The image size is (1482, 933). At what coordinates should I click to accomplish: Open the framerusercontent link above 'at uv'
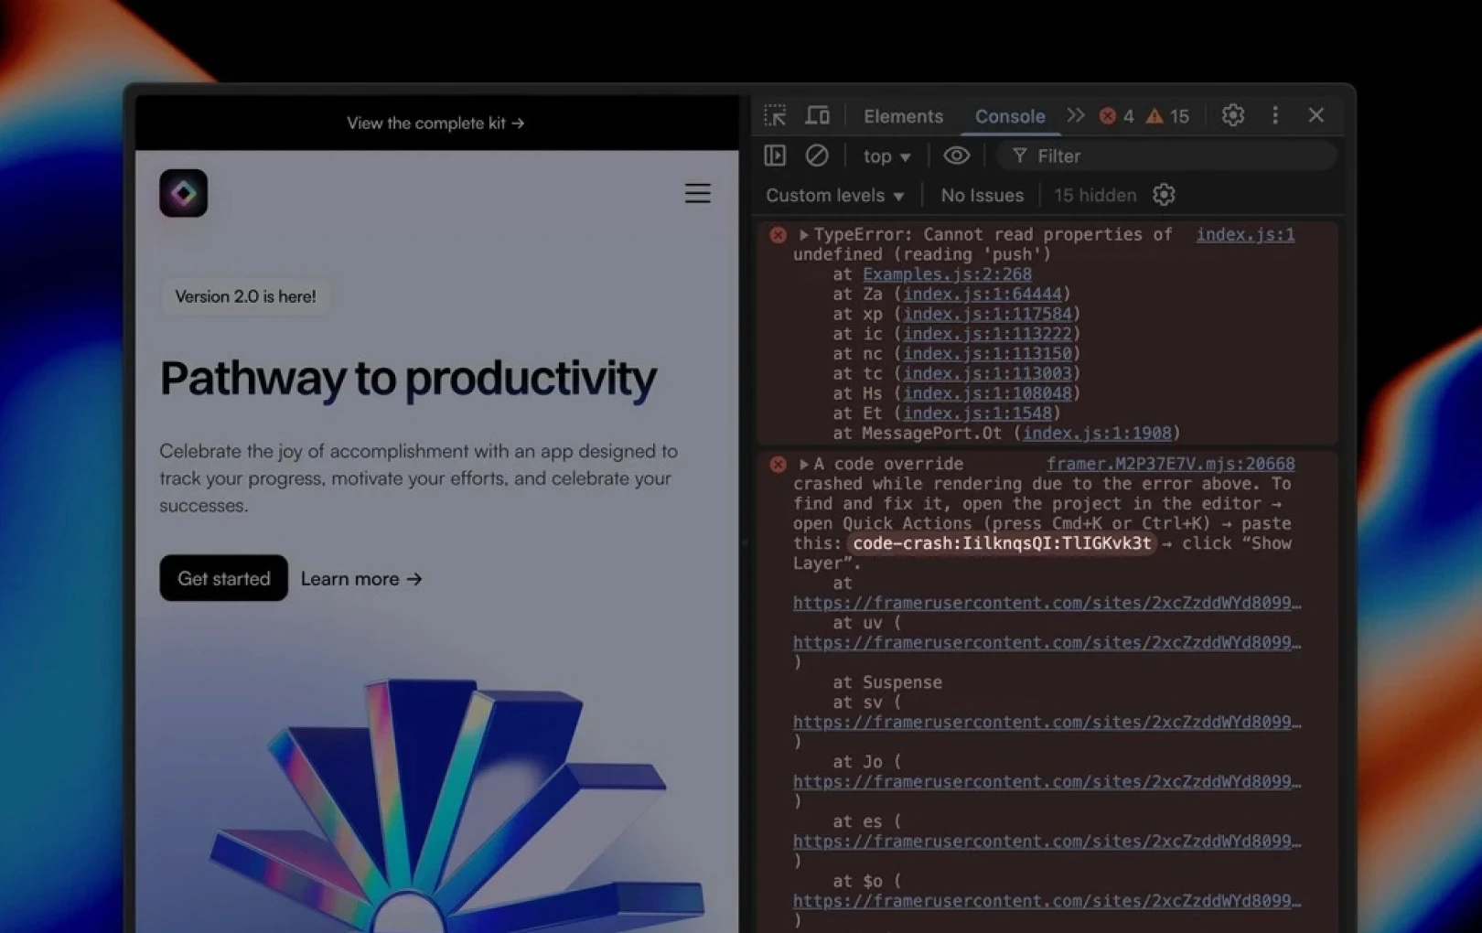tap(1047, 604)
